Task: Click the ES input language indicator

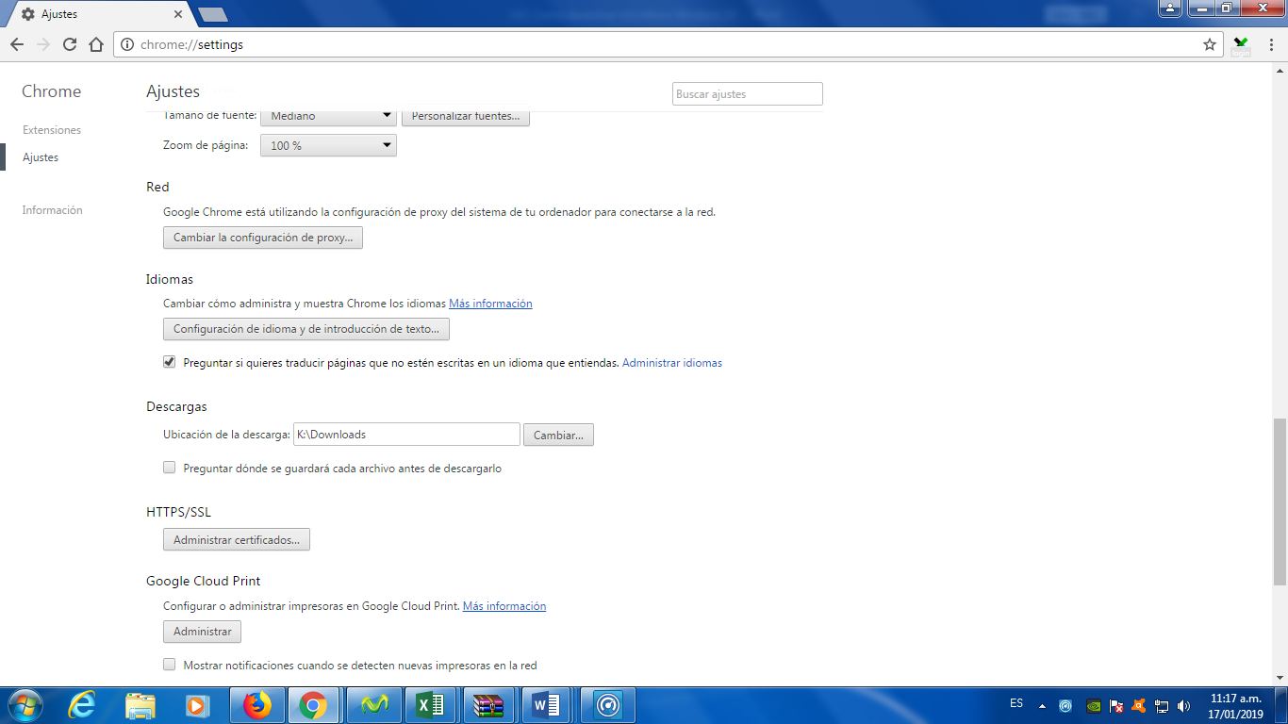Action: tap(1016, 703)
